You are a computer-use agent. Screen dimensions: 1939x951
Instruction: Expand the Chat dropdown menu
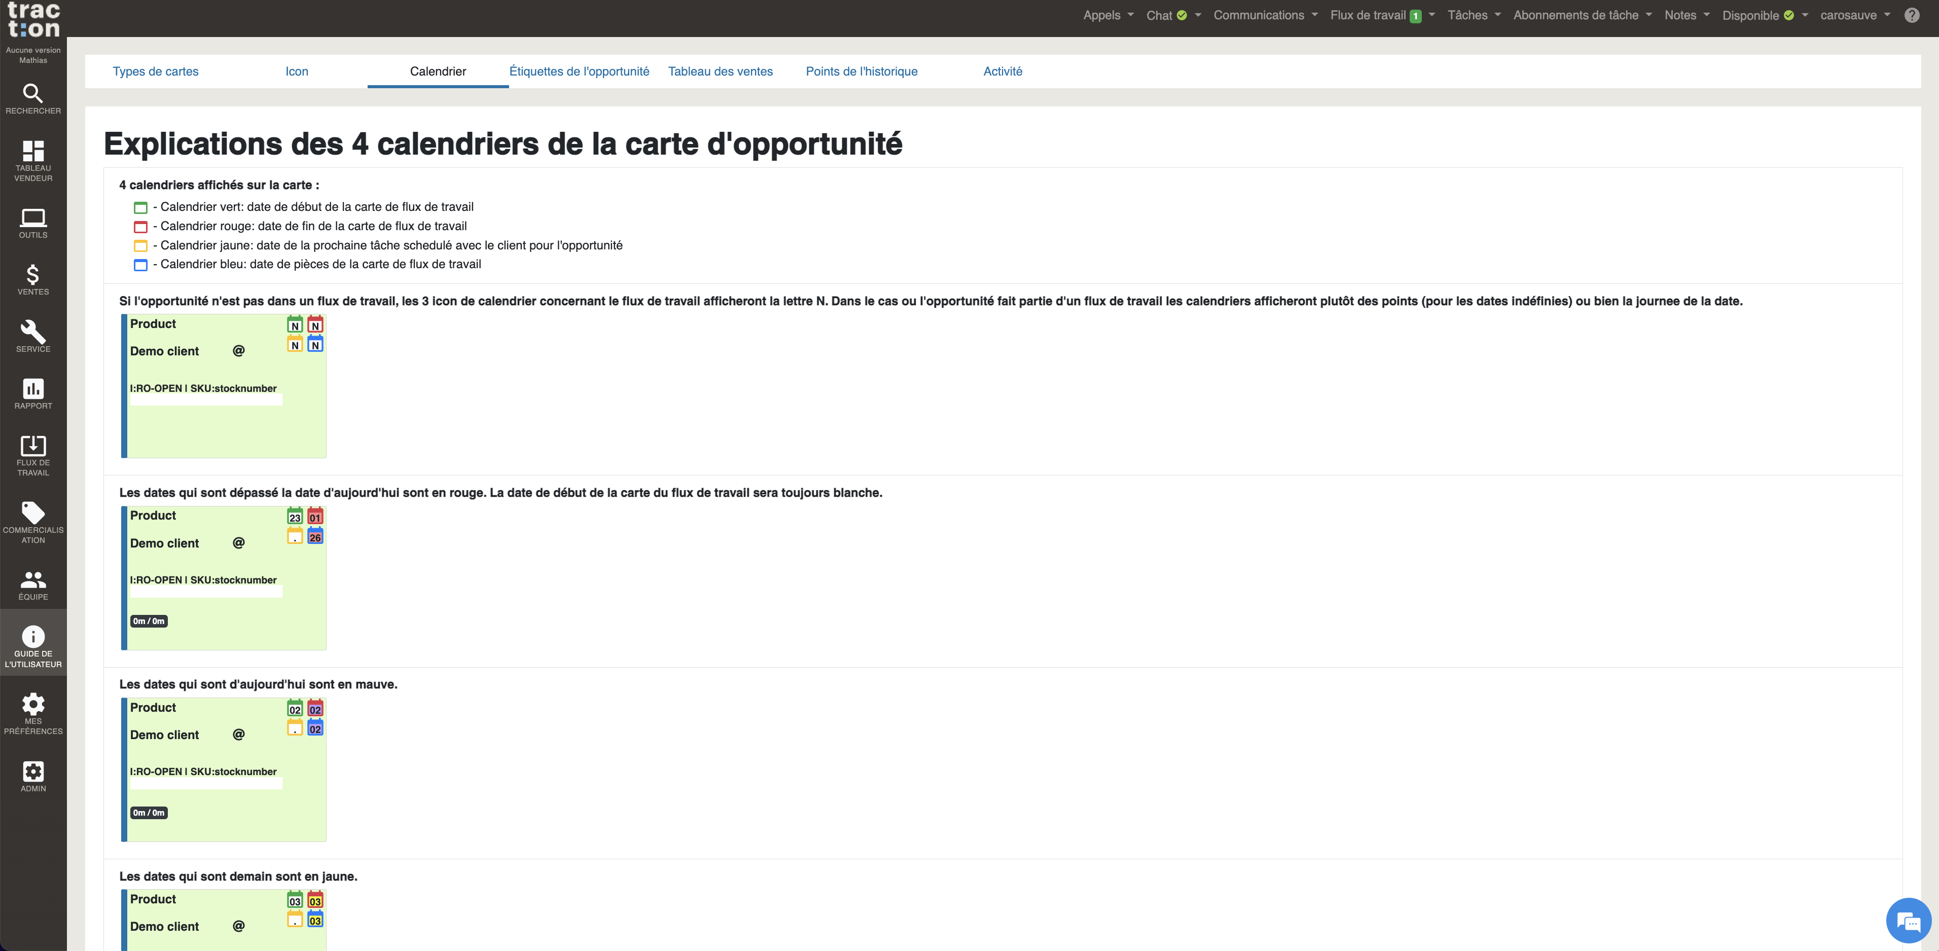(1173, 15)
